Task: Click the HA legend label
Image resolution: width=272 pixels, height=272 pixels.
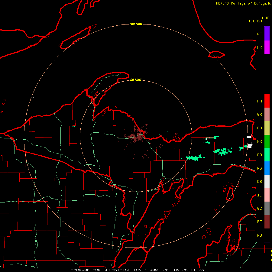Action: [x=259, y=101]
